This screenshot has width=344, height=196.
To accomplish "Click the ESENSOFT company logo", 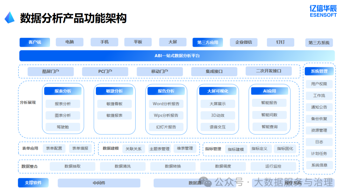I will click(323, 11).
